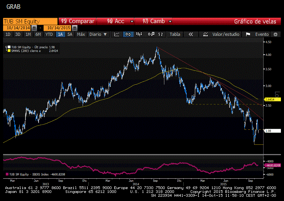Open the 97) Camb dropdown
The width and height of the screenshot is (284, 201).
click(157, 21)
